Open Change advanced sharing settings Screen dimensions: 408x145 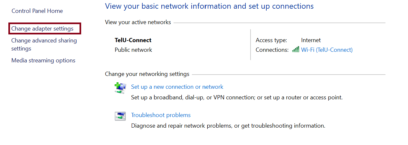point(44,44)
